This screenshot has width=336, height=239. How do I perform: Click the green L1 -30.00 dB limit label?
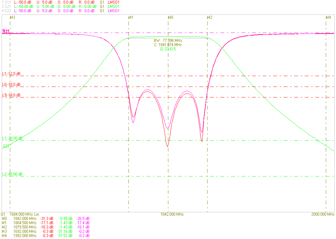coord(12,138)
